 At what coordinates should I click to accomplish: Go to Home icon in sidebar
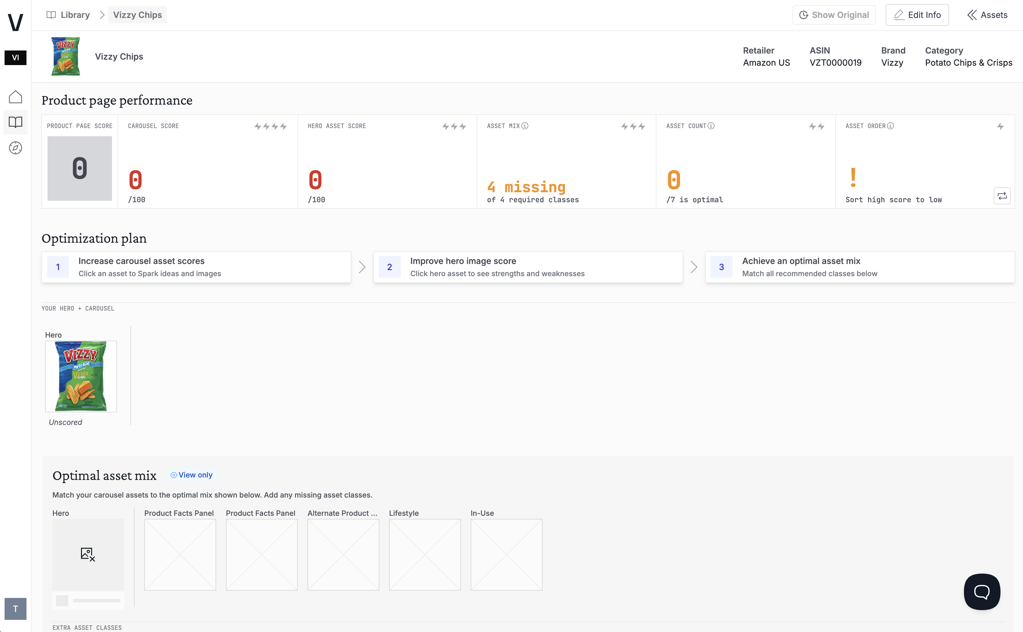(16, 97)
